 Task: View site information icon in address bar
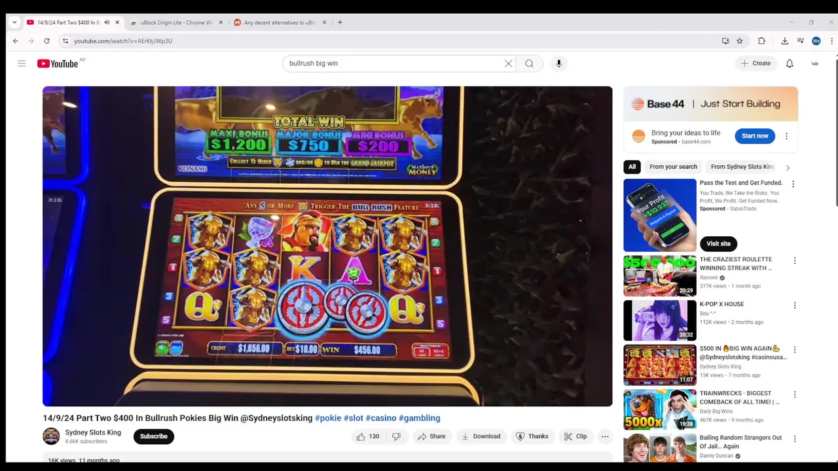[65, 41]
